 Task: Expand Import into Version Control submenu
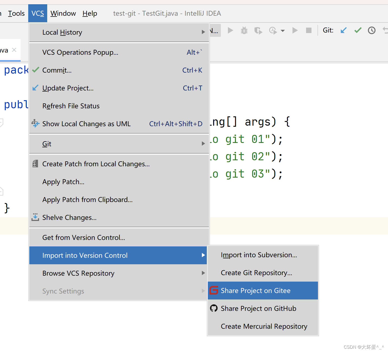118,255
